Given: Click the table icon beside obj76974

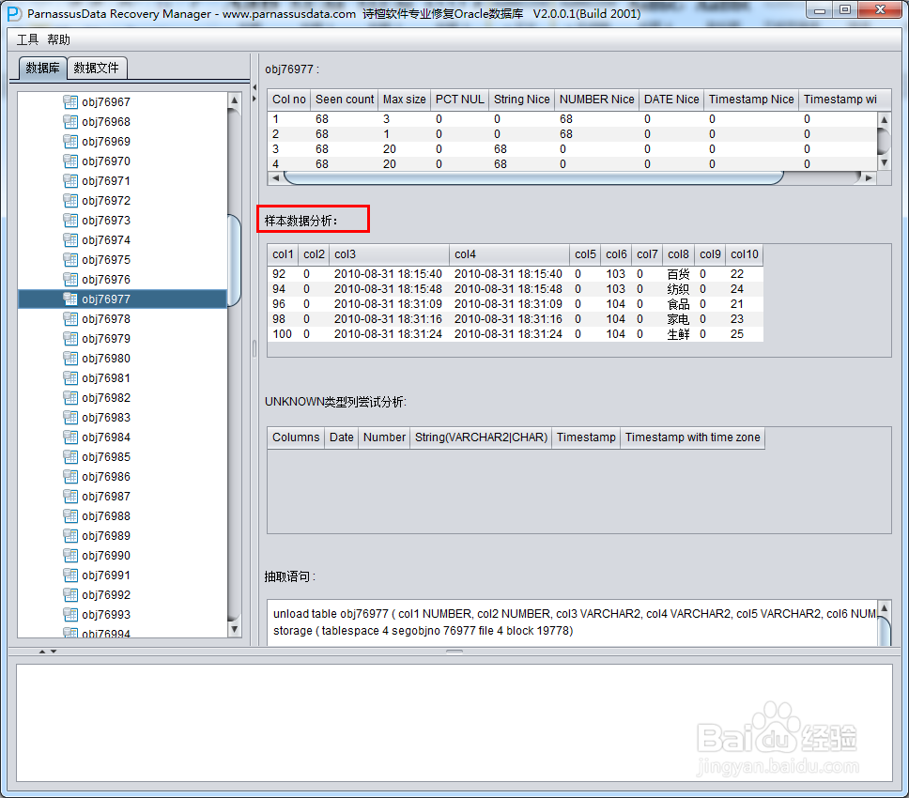Looking at the screenshot, I should [70, 240].
